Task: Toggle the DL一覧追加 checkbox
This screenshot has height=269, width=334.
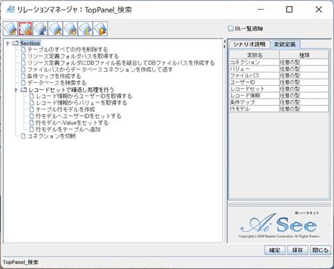Action: coord(230,29)
